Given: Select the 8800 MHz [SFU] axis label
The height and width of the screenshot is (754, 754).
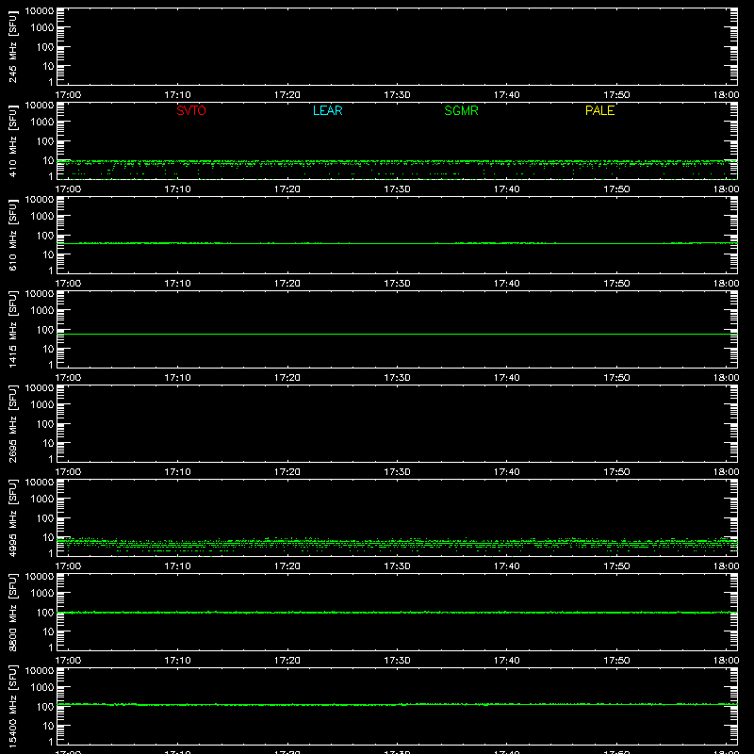Looking at the screenshot, I should click(12, 612).
